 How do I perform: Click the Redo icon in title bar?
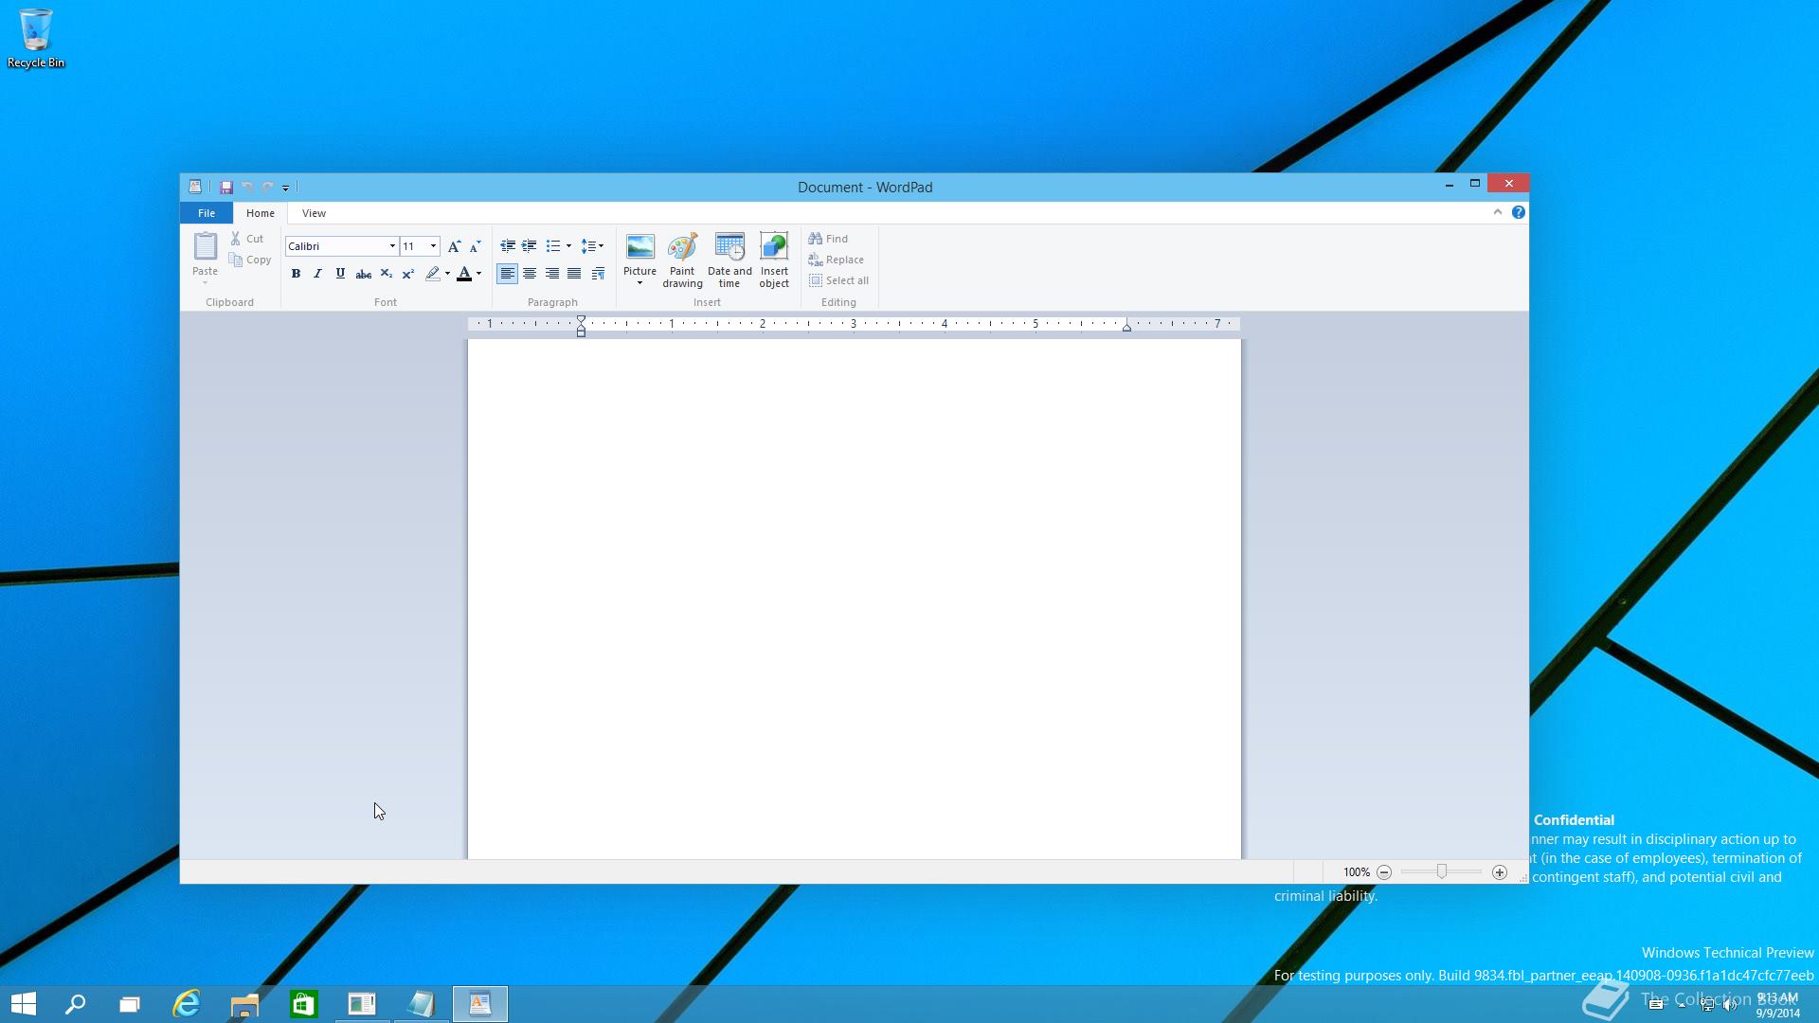(x=268, y=188)
